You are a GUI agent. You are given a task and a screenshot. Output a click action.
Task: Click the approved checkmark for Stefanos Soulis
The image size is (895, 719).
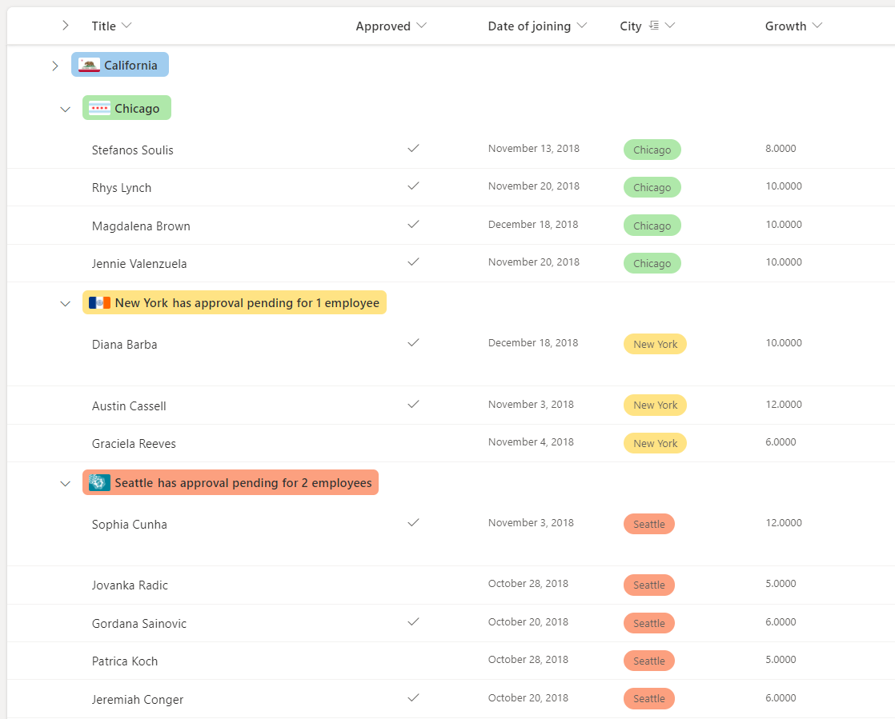(413, 148)
